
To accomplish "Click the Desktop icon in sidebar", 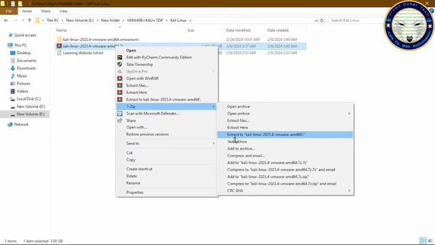I will [x=13, y=53].
